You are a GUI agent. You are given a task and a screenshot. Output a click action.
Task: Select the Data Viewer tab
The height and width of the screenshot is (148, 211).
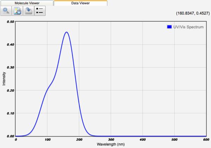(81, 3)
